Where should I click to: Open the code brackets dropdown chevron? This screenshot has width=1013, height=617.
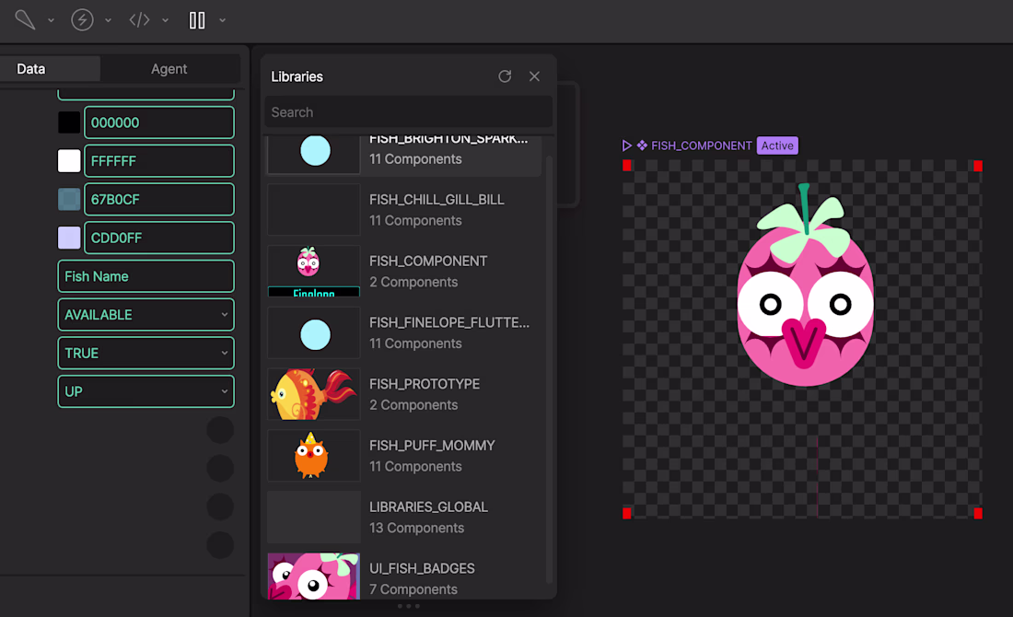pyautogui.click(x=166, y=20)
